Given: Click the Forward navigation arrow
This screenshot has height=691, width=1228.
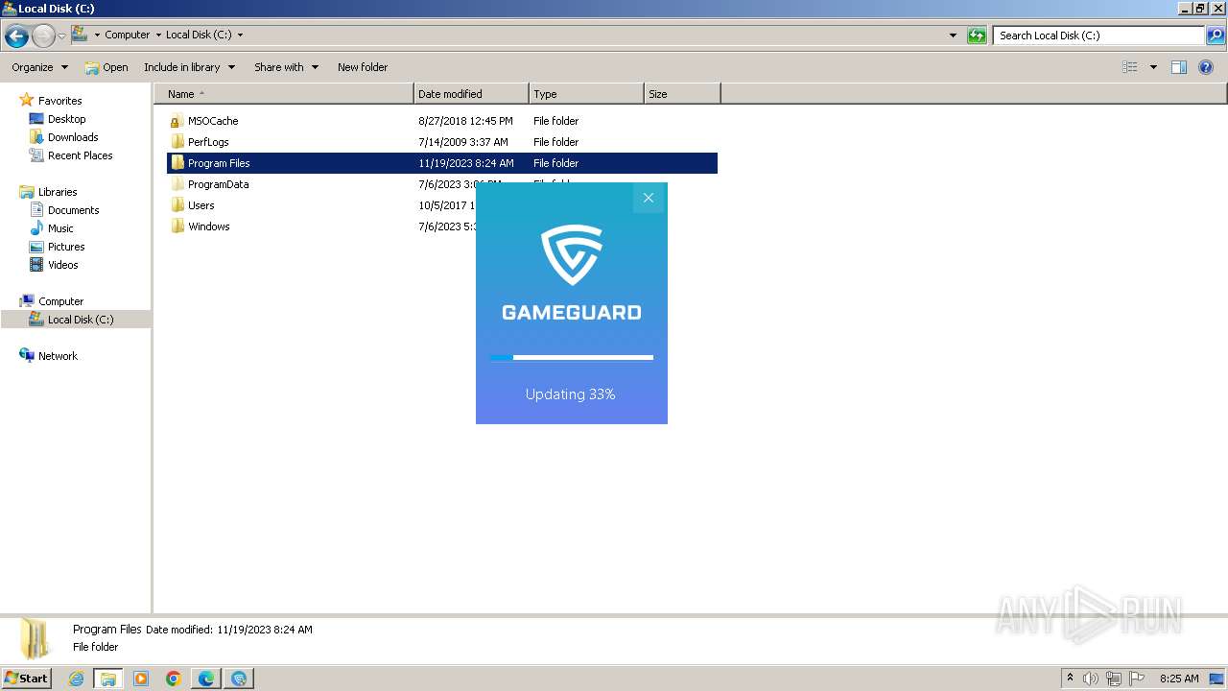Looking at the screenshot, I should 43,36.
